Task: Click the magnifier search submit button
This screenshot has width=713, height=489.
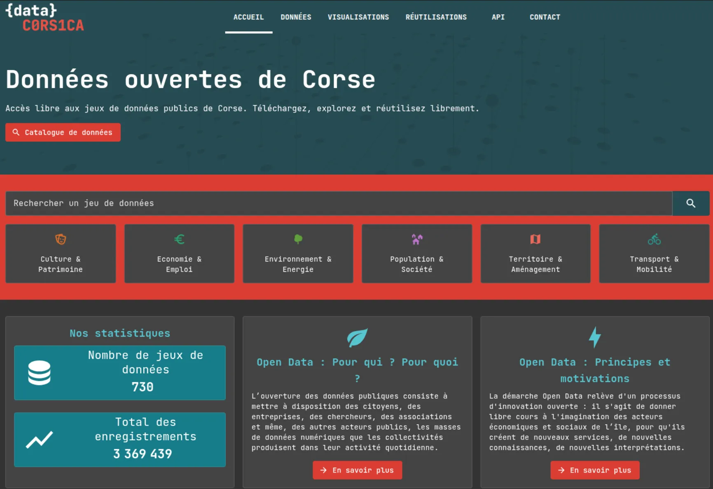Action: (x=691, y=203)
